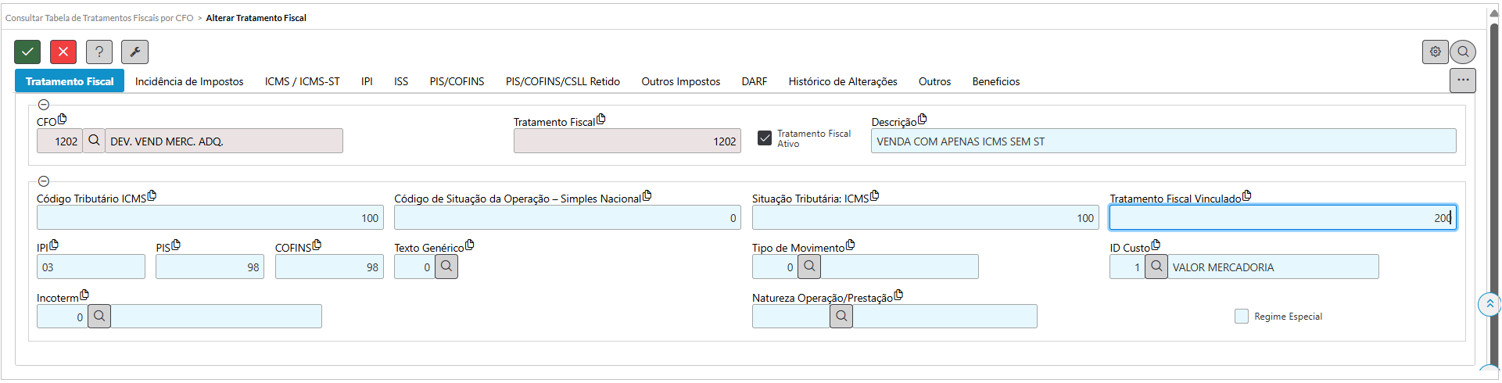Open the Tipo de Movimento lookup icon
1502x383 pixels.
pos(809,267)
